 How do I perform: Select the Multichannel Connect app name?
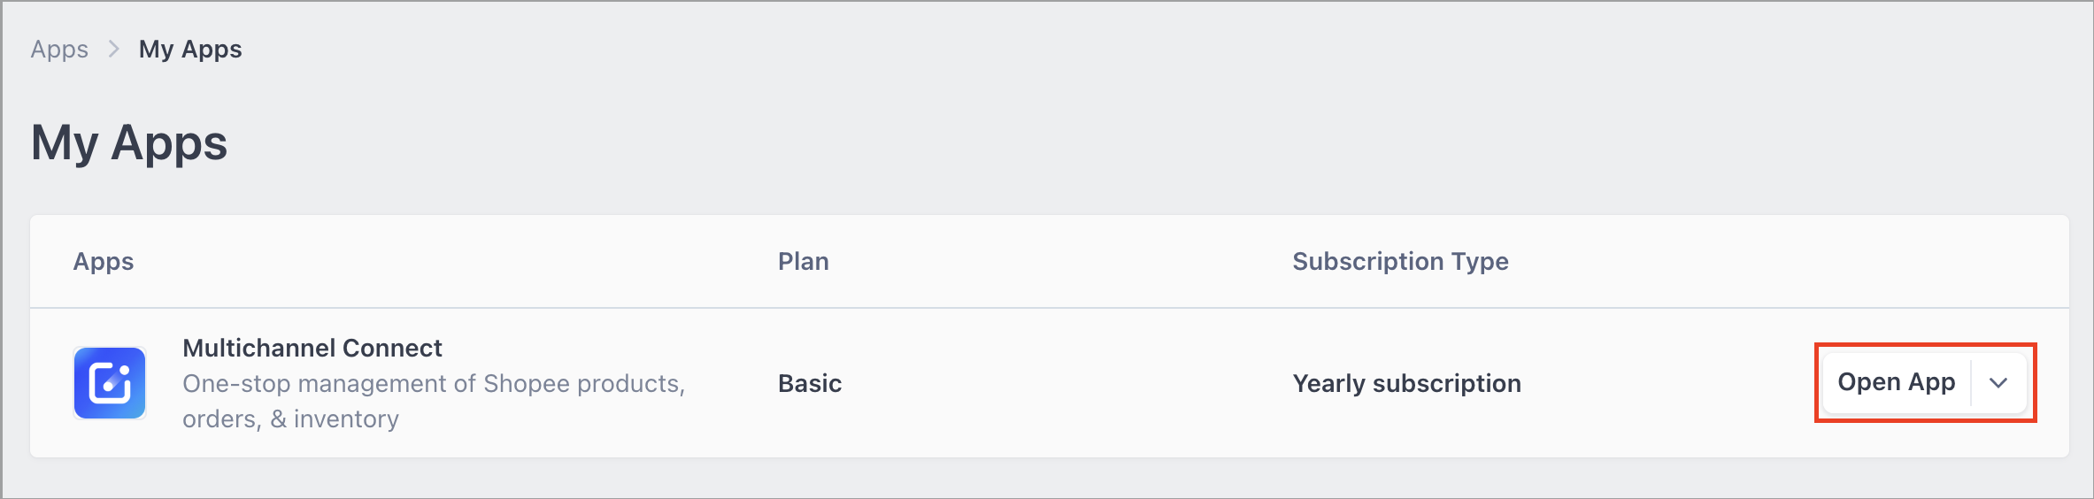(x=312, y=348)
